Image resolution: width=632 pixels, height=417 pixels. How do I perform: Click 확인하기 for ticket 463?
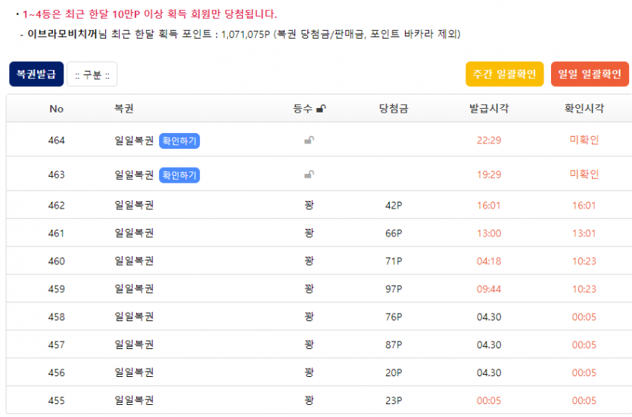coord(179,175)
